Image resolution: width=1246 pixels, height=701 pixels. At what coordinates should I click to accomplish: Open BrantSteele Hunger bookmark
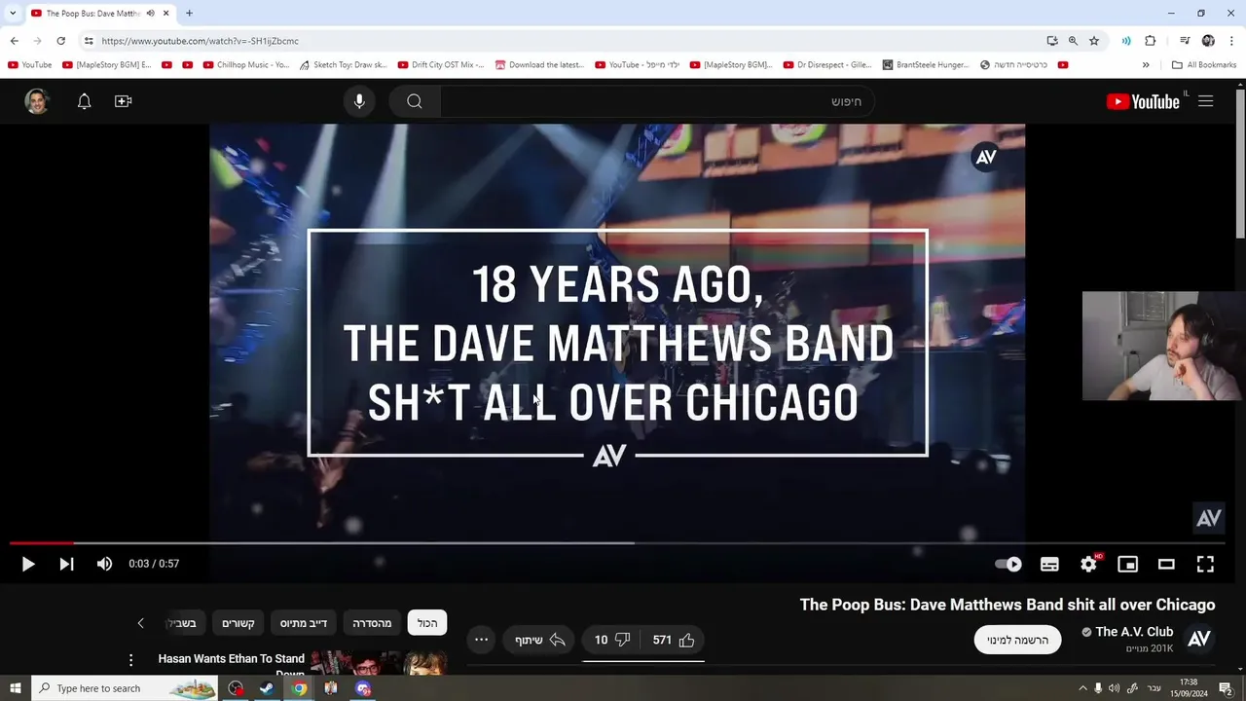pos(926,65)
